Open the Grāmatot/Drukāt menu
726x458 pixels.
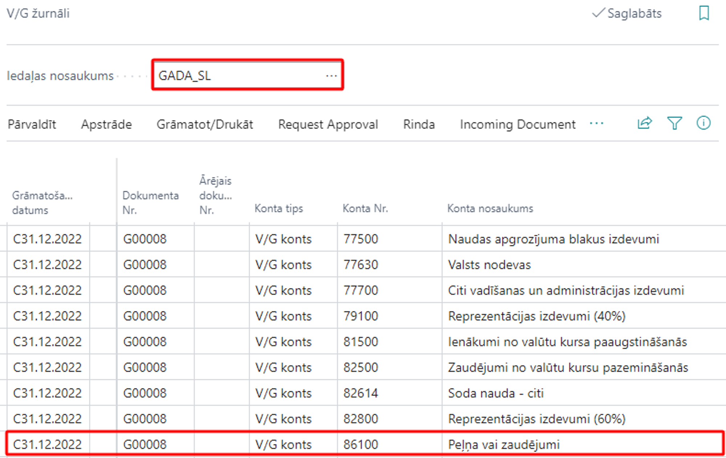(205, 124)
